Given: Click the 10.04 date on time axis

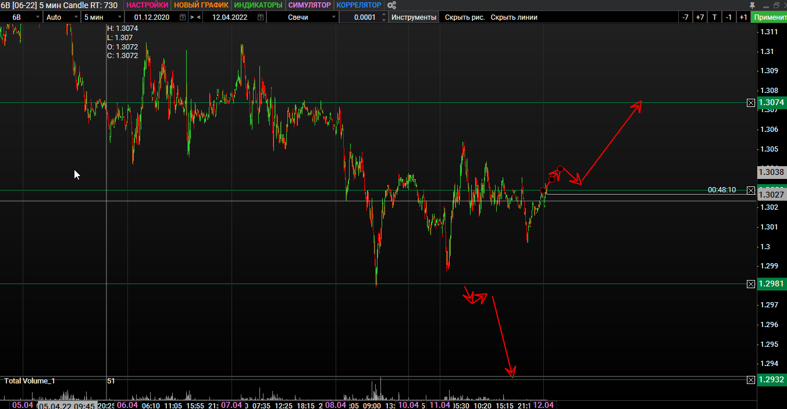Looking at the screenshot, I should click(x=408, y=405).
